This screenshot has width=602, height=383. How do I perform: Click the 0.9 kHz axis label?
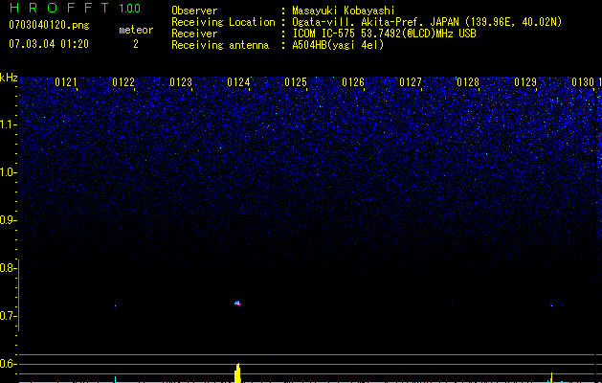pyautogui.click(x=7, y=220)
